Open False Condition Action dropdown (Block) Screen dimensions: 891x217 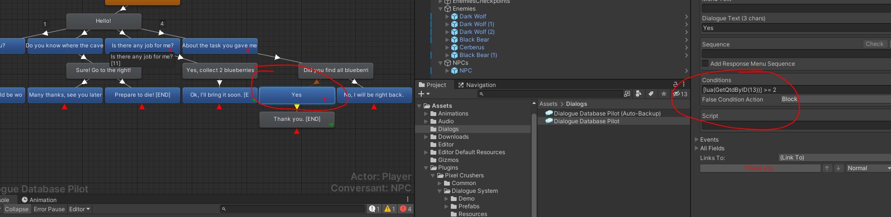point(836,99)
